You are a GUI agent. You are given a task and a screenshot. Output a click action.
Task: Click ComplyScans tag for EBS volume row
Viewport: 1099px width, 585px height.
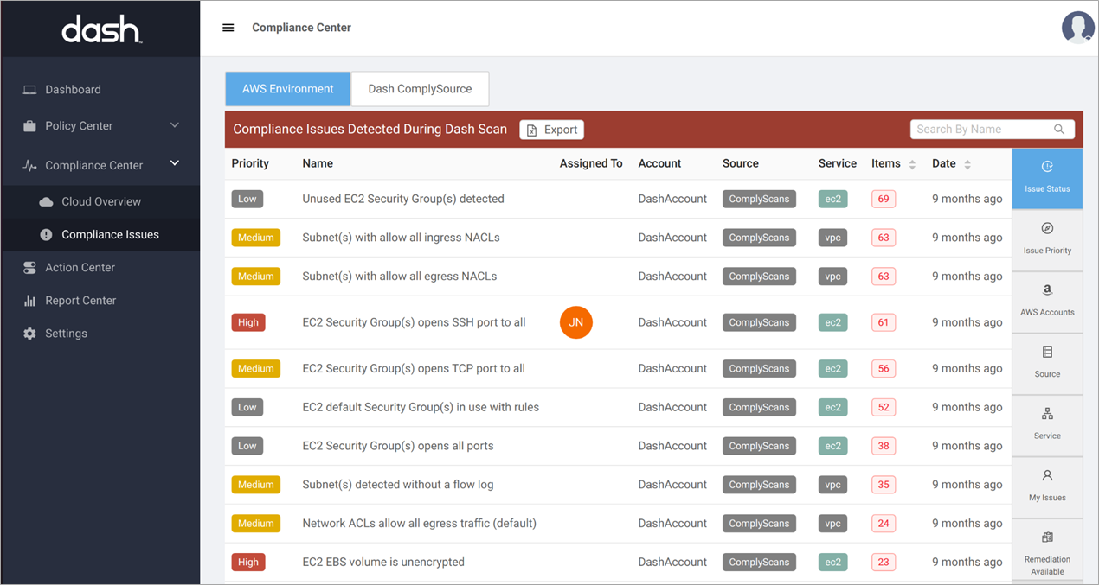759,562
